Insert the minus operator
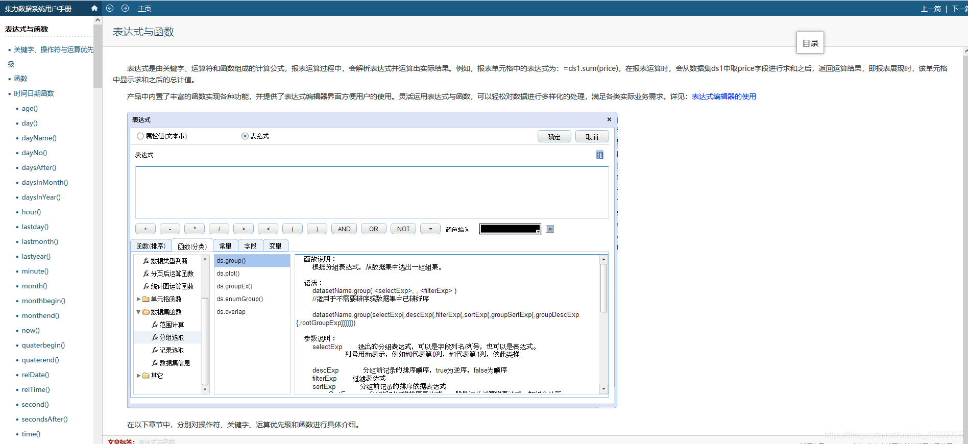 [x=170, y=229]
